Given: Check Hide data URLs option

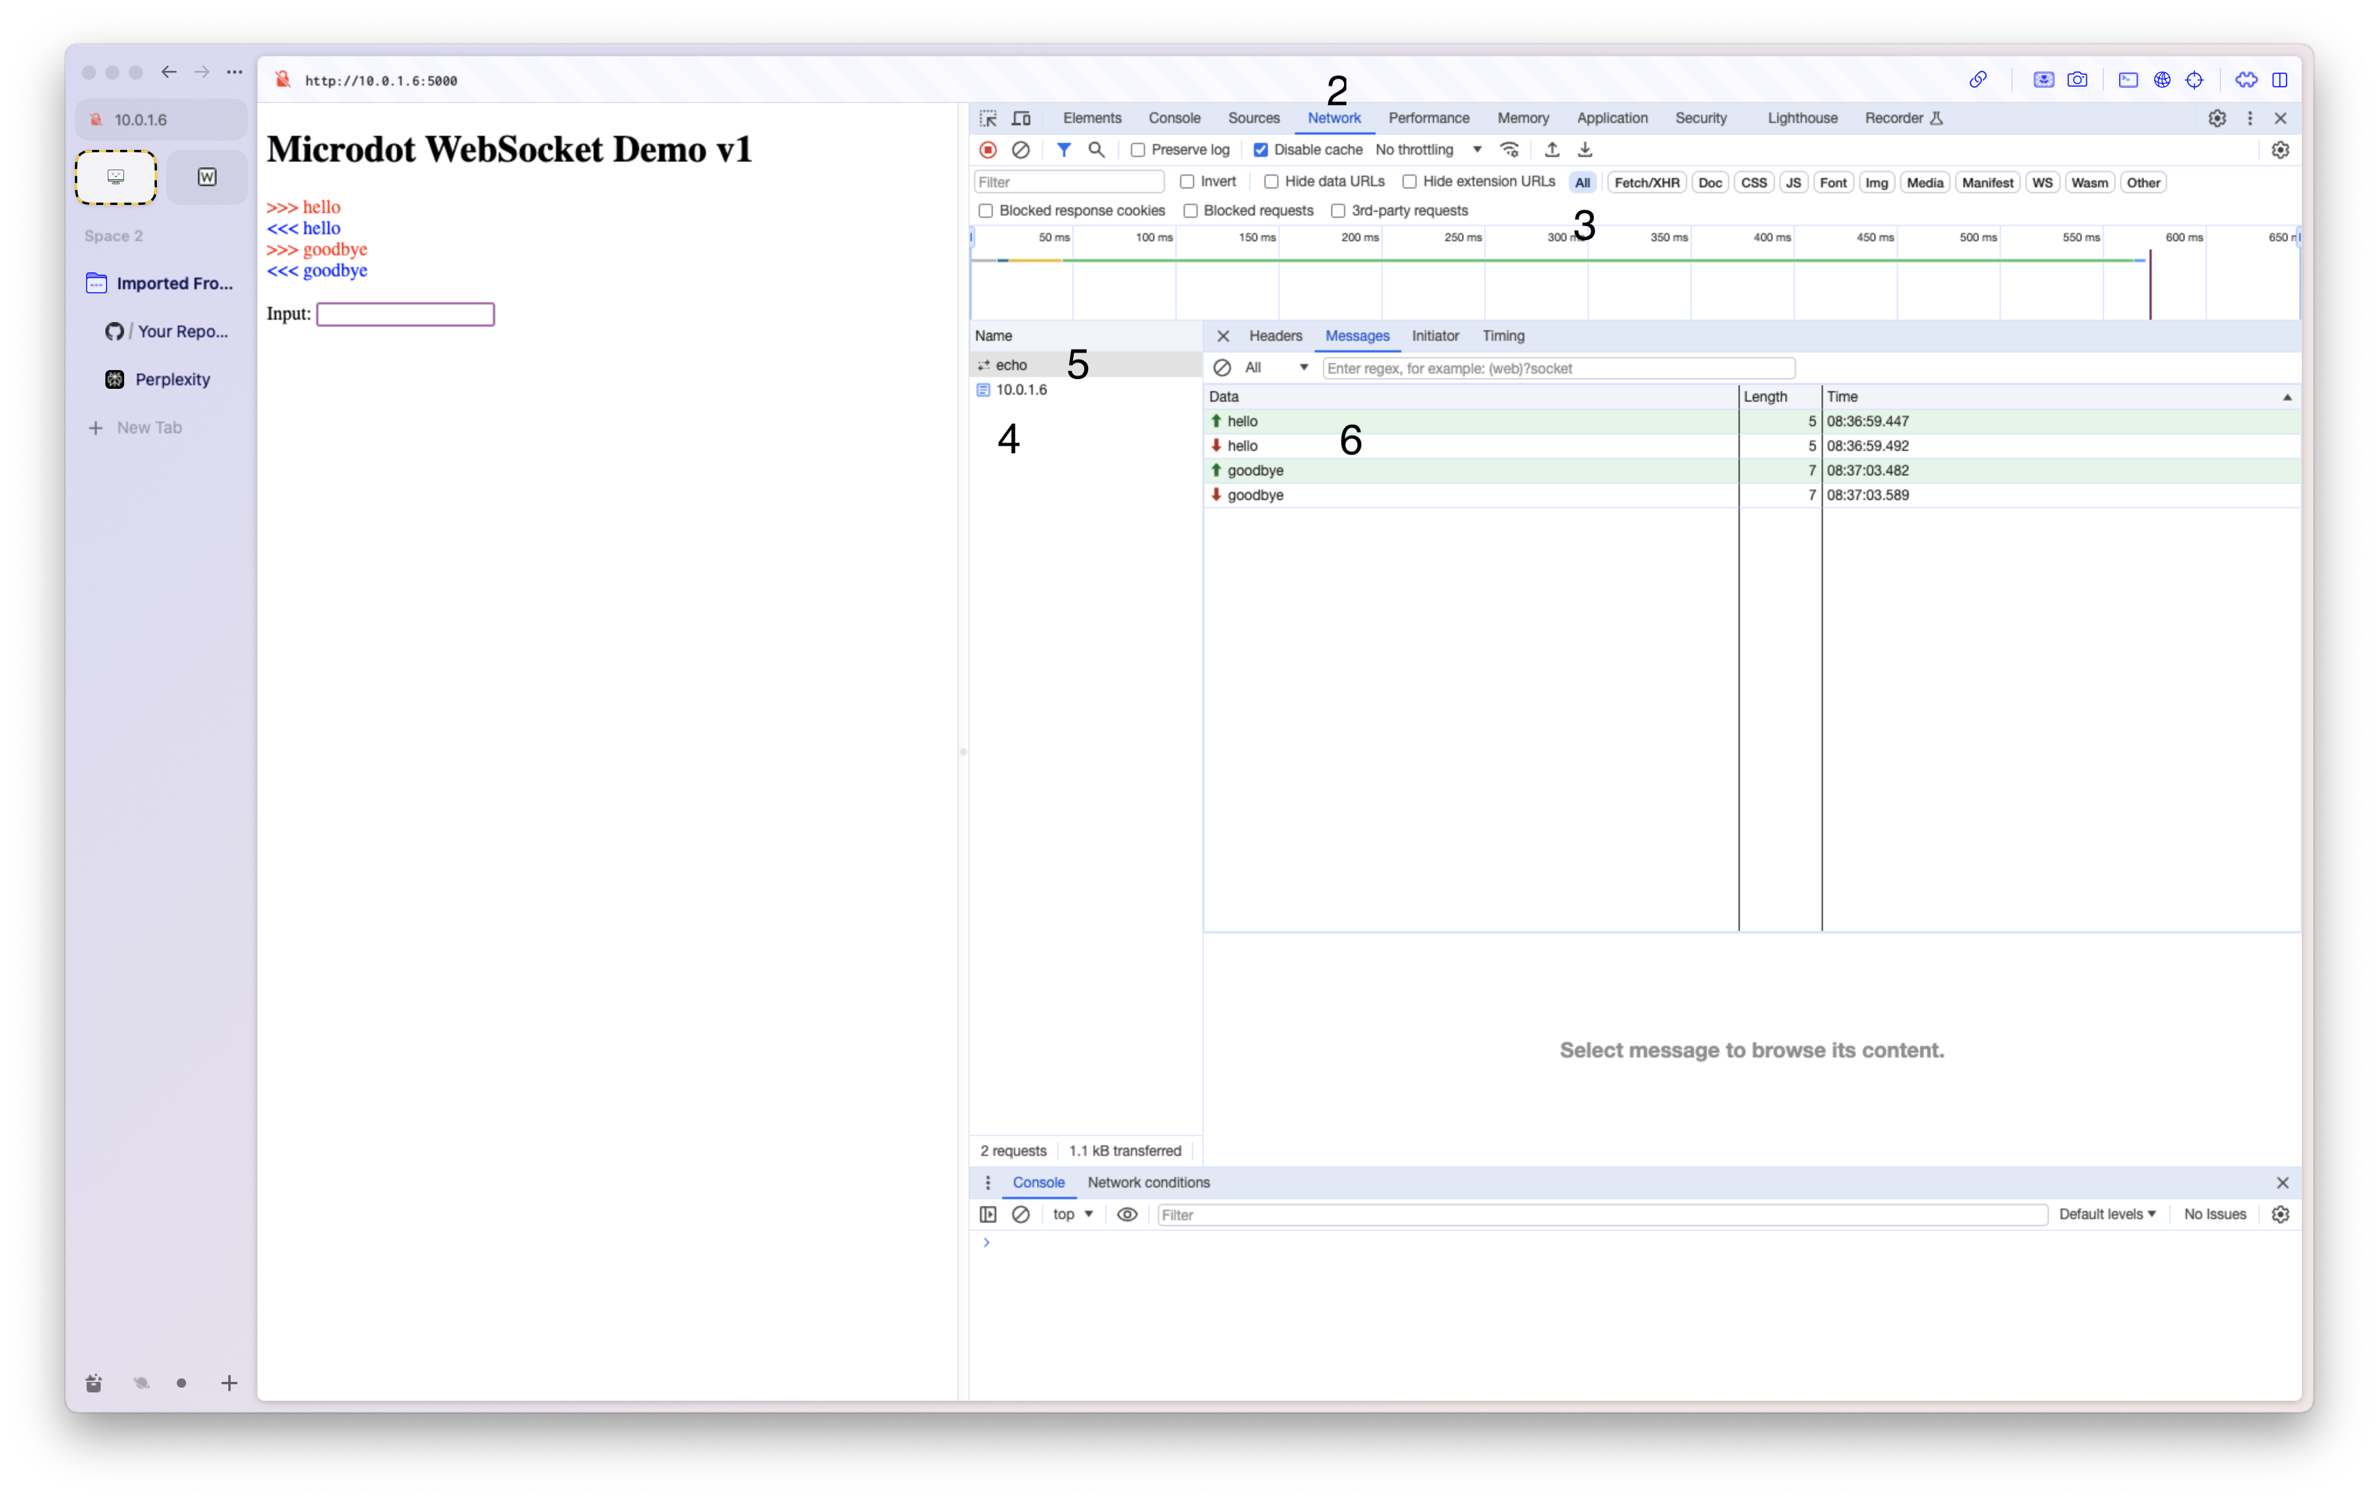Looking at the screenshot, I should point(1271,182).
